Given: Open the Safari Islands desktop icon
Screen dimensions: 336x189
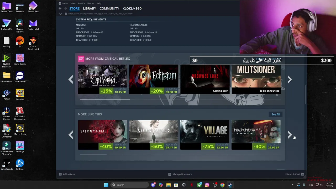Looking at the screenshot, I should (x=7, y=165).
